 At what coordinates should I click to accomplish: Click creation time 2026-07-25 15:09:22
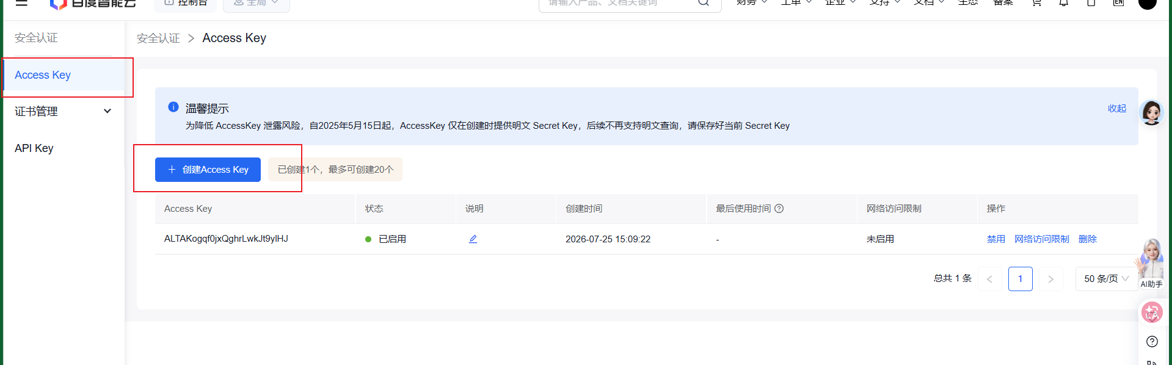click(608, 239)
